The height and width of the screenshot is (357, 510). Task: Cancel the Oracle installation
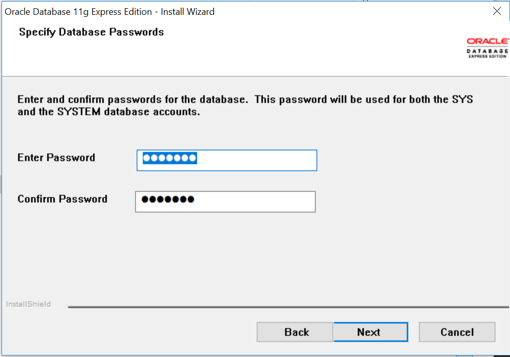[x=457, y=332]
